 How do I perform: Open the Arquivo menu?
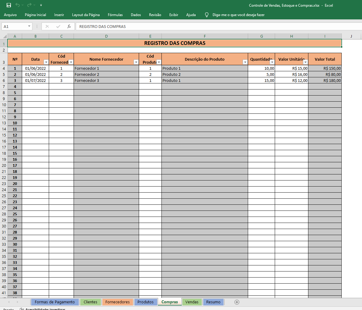click(10, 15)
